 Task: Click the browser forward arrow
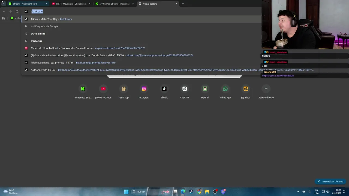click(10, 11)
